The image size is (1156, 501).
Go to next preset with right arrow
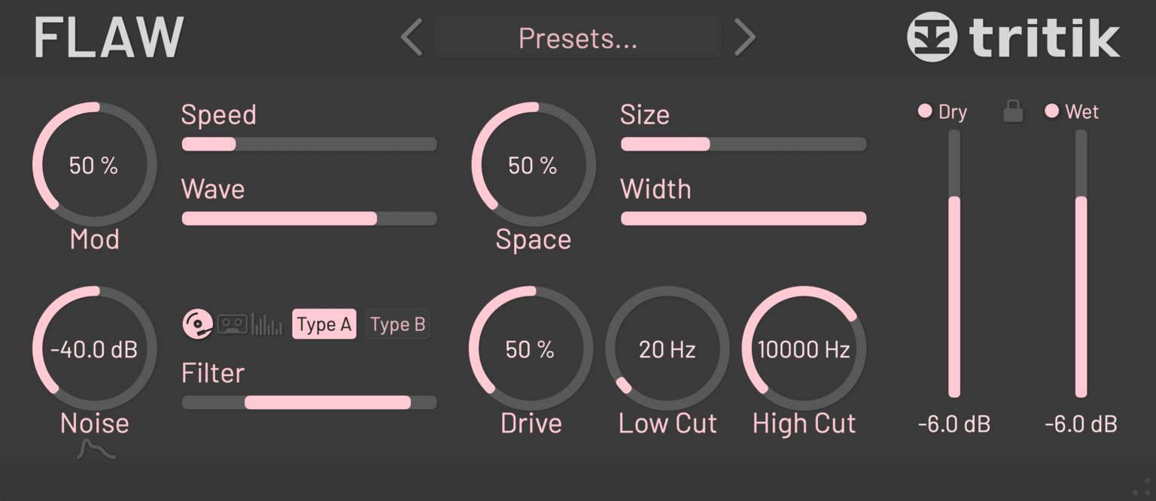[x=744, y=37]
